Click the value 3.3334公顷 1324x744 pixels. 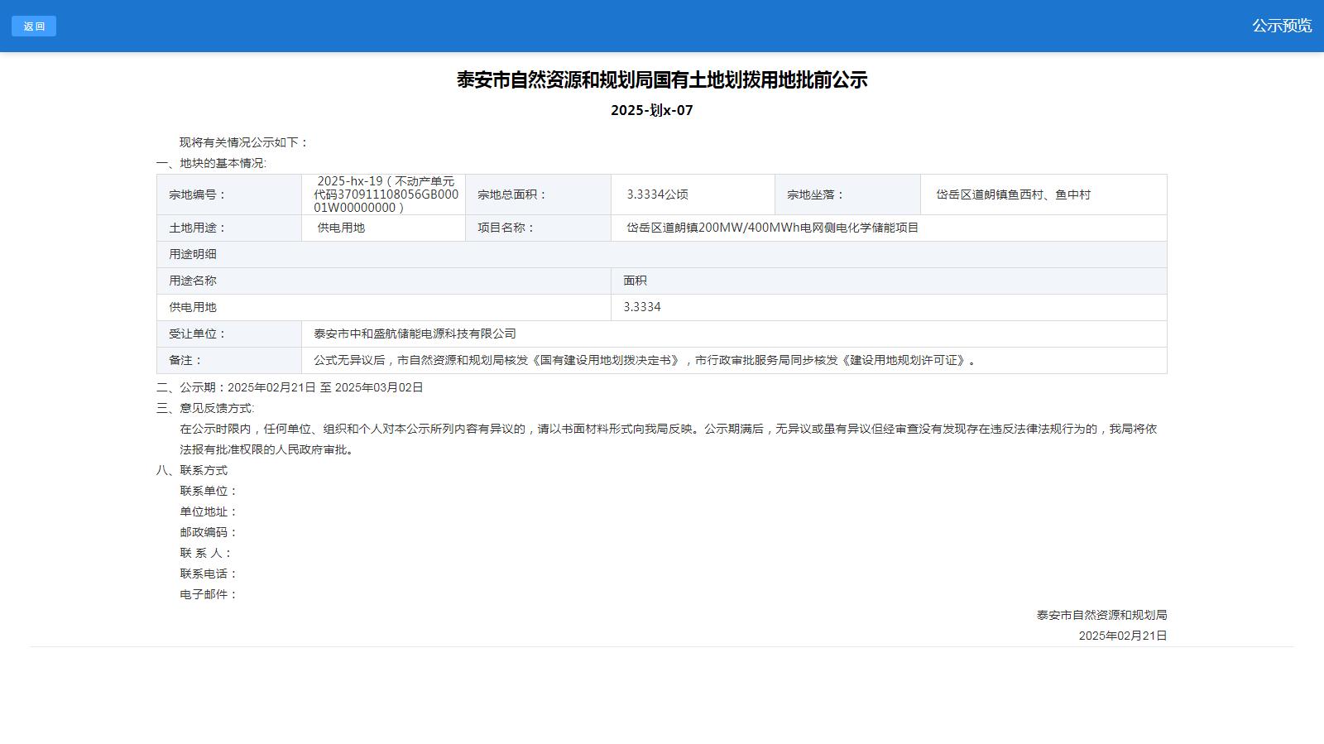(657, 194)
